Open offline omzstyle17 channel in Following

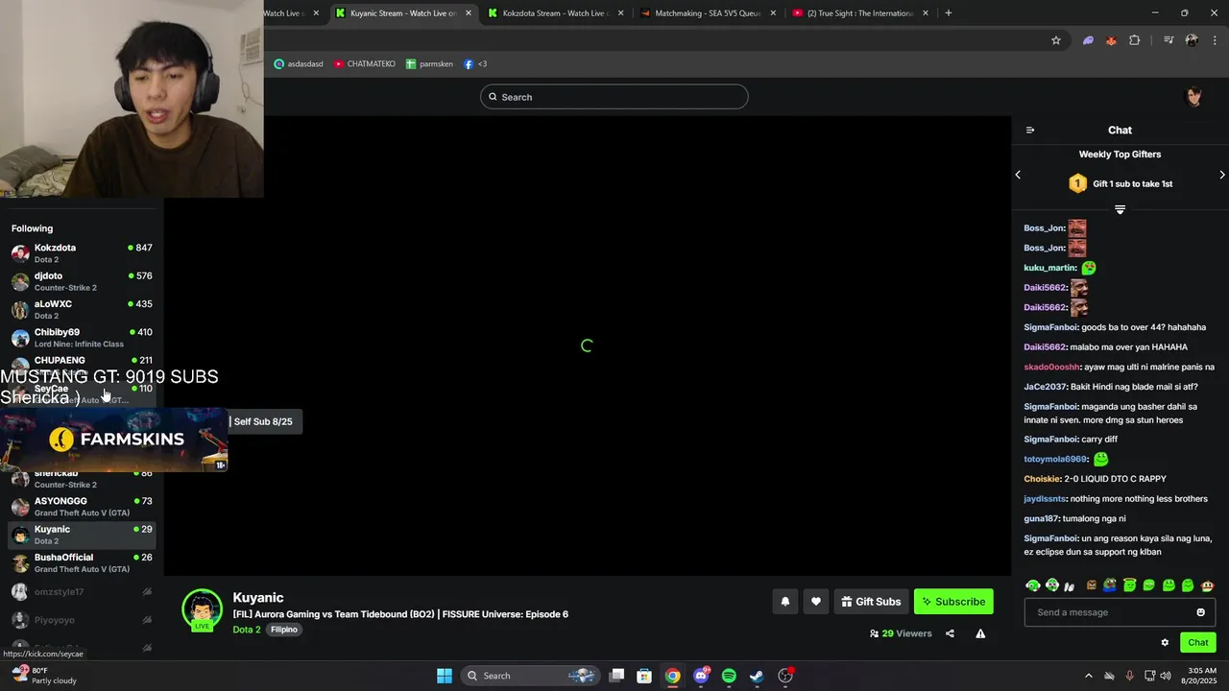point(82,592)
